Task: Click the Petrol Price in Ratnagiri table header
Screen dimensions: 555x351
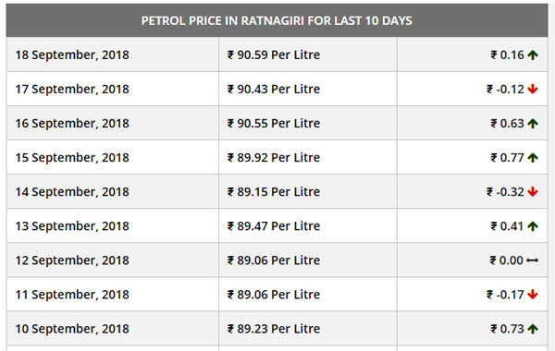Action: point(277,20)
